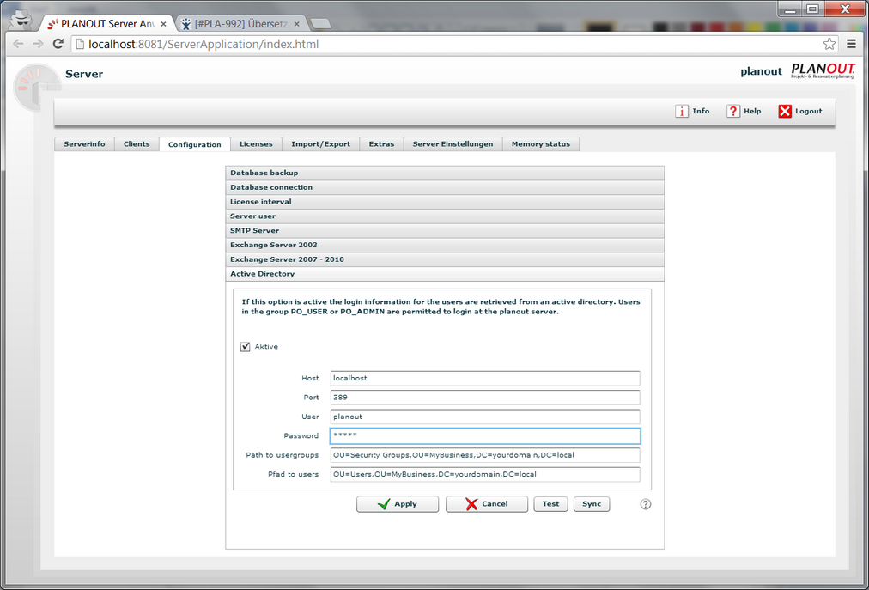Viewport: 869px width, 590px height.
Task: Reload the page with the refresh icon
Action: tap(58, 43)
